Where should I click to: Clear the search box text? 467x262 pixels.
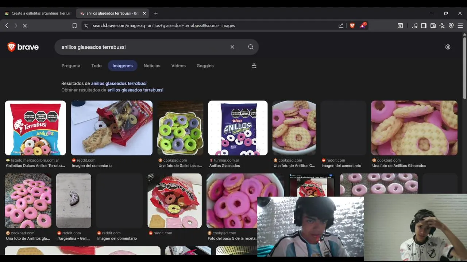pos(232,47)
